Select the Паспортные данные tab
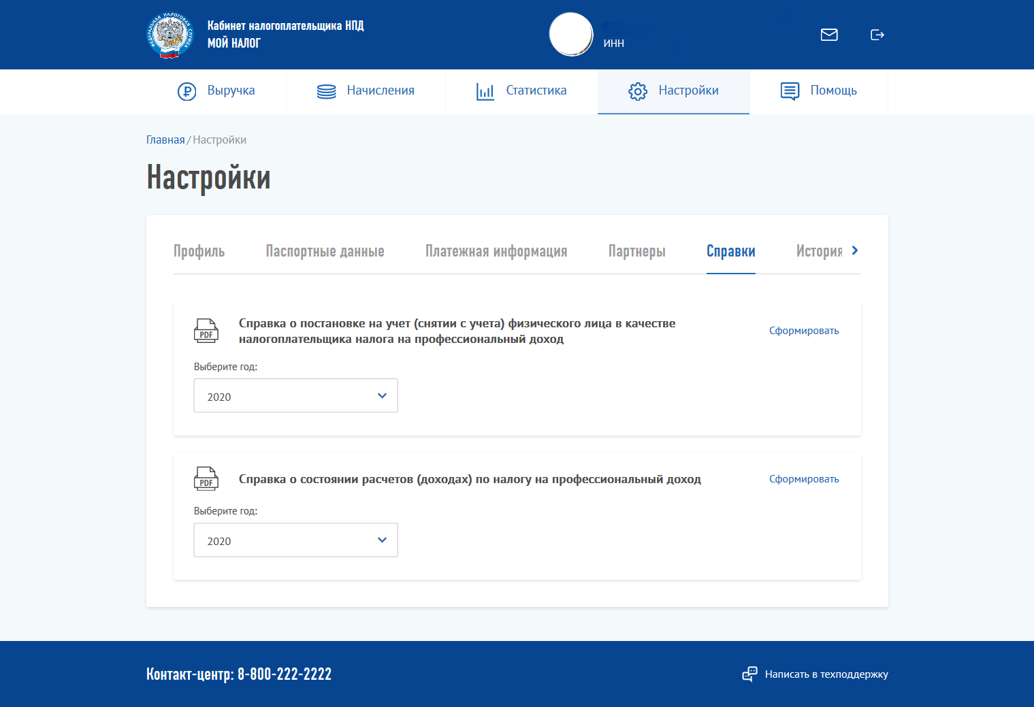 pyautogui.click(x=325, y=251)
